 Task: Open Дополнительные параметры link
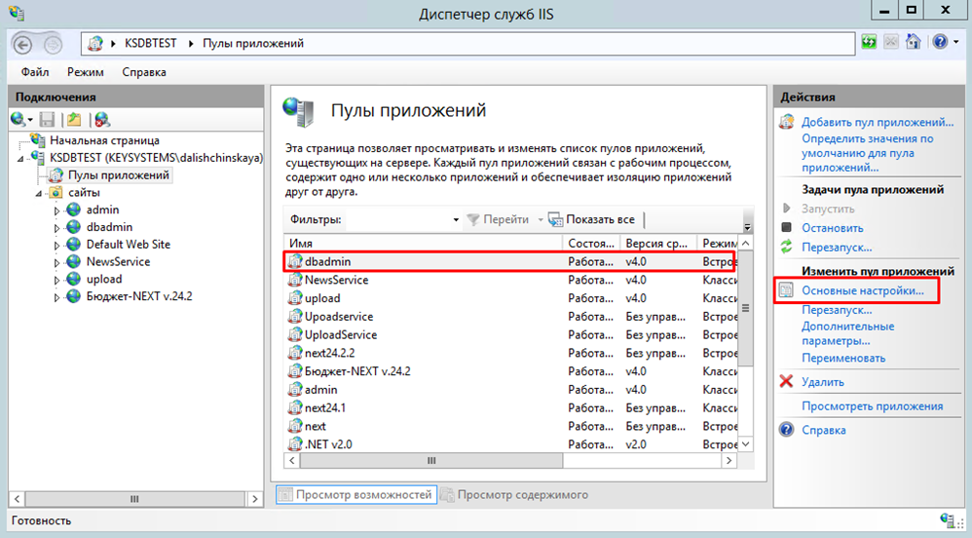[x=847, y=333]
